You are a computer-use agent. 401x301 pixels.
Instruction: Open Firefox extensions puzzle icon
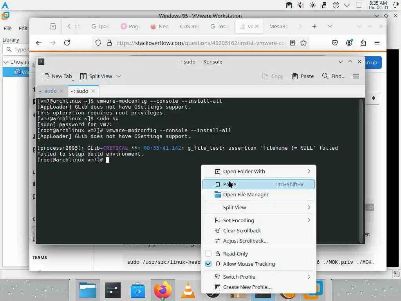pyautogui.click(x=363, y=43)
